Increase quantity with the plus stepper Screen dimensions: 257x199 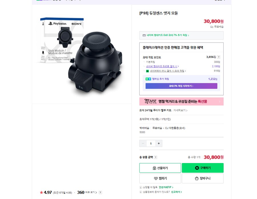click(x=158, y=143)
